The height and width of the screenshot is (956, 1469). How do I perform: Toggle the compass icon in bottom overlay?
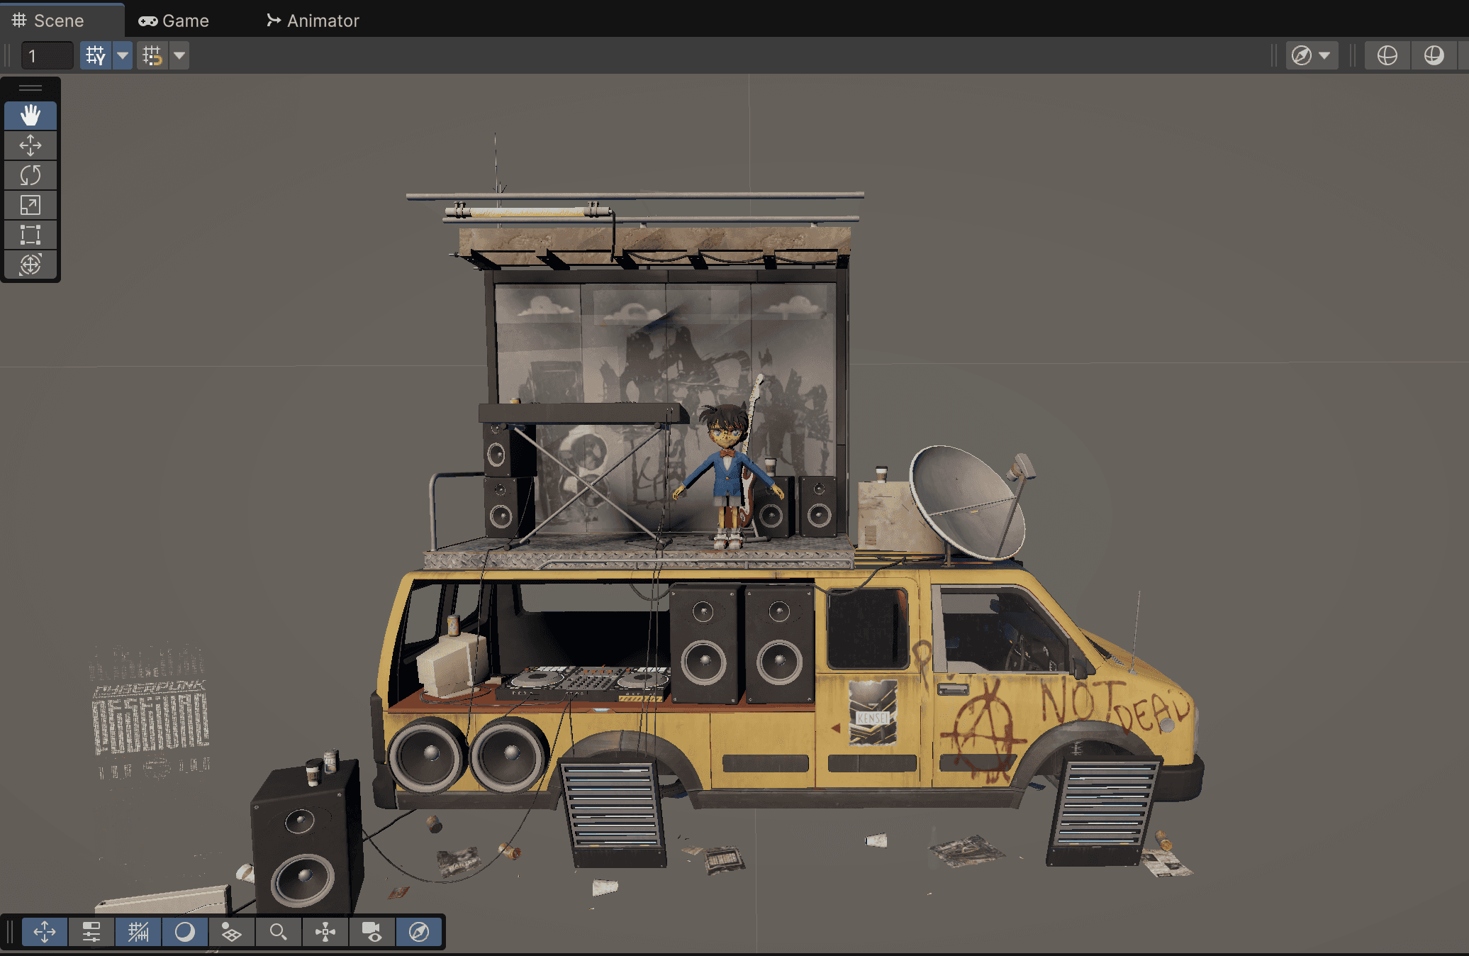point(419,932)
